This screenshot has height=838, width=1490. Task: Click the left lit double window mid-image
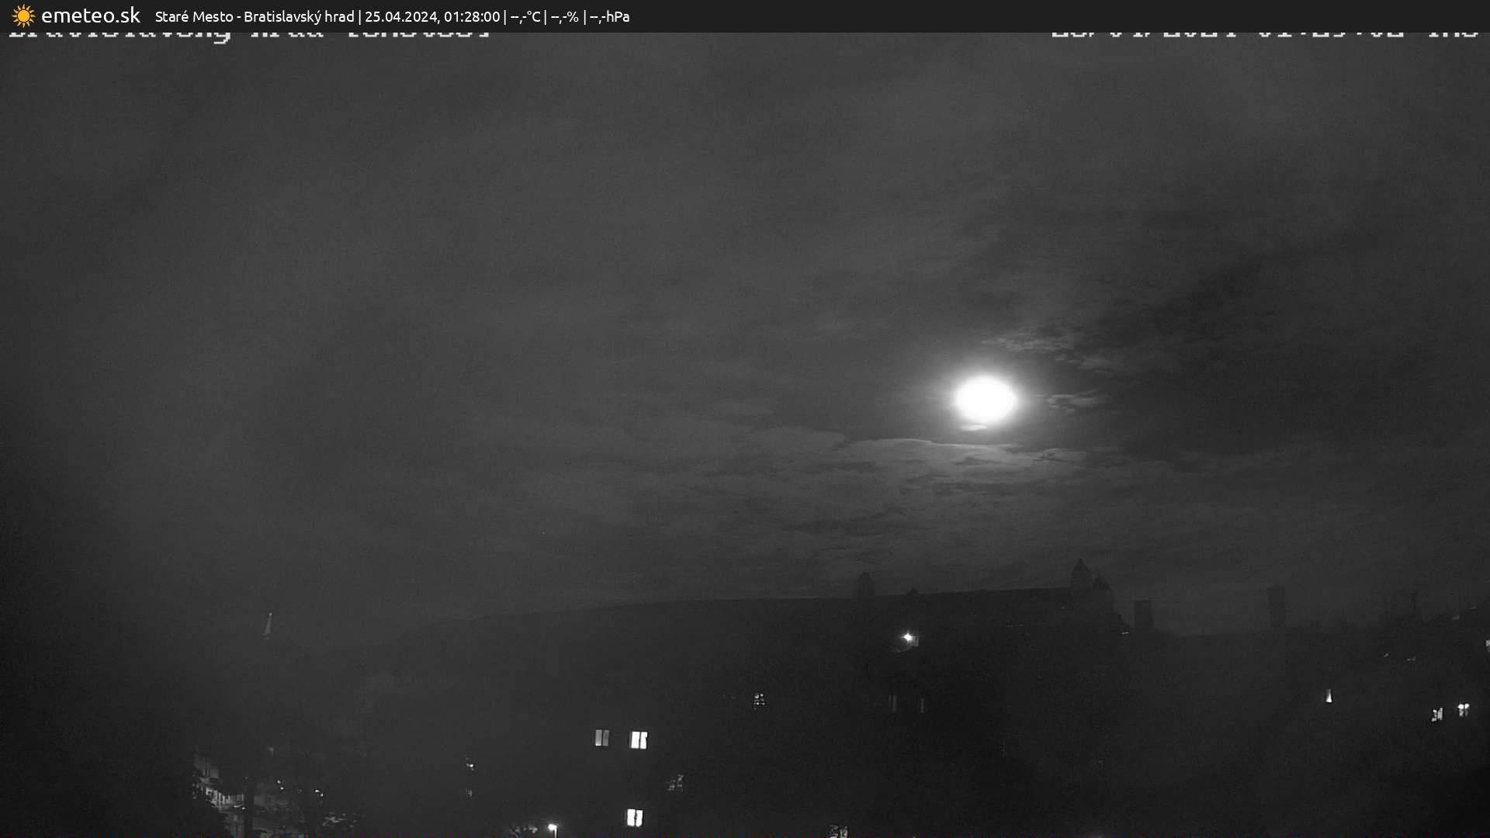[601, 738]
